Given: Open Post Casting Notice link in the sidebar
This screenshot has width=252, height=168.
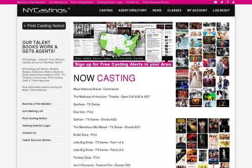Looking at the screenshot, I should (x=34, y=118).
